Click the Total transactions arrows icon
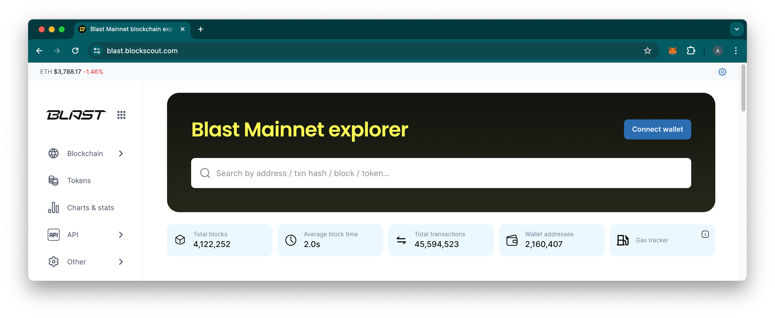The height and width of the screenshot is (318, 775). click(401, 240)
